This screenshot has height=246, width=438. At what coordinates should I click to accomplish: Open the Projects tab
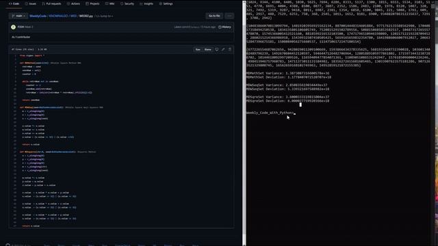pos(92,3)
